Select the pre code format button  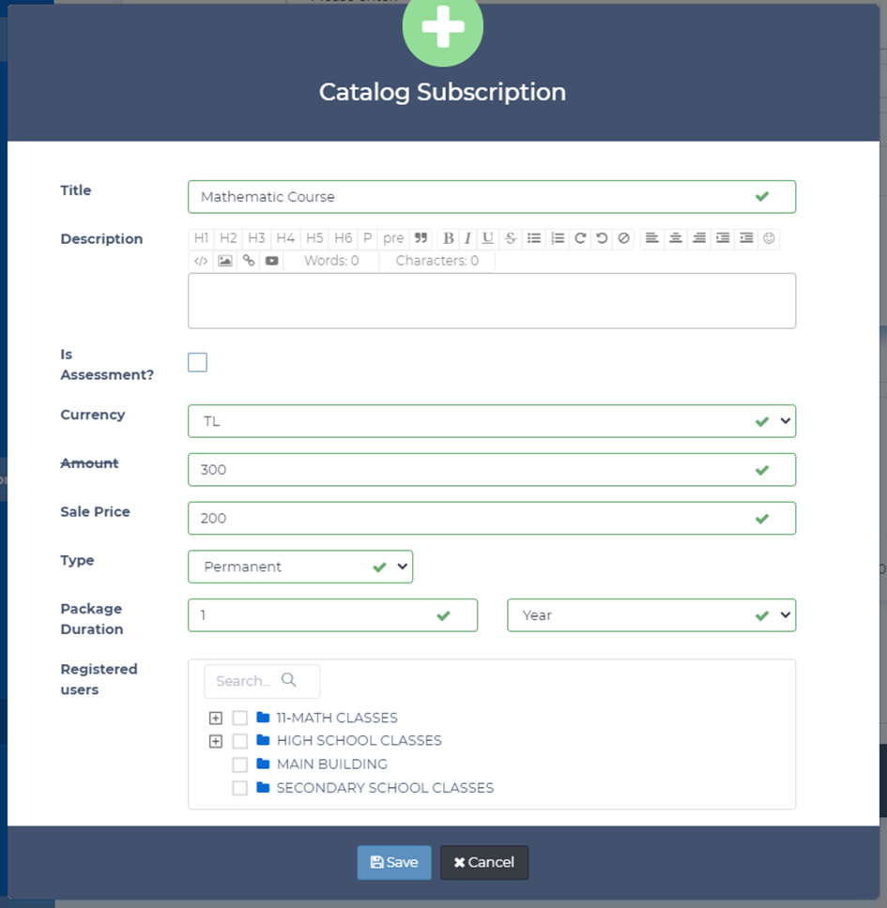tap(393, 238)
